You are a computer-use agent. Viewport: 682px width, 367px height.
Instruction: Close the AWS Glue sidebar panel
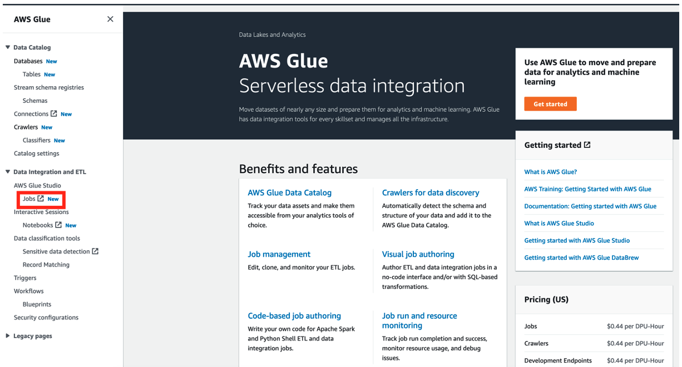(110, 19)
